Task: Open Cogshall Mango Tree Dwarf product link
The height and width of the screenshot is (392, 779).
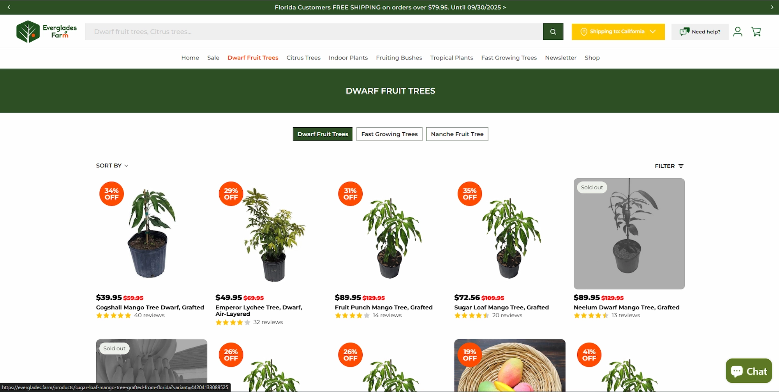Action: [x=150, y=307]
